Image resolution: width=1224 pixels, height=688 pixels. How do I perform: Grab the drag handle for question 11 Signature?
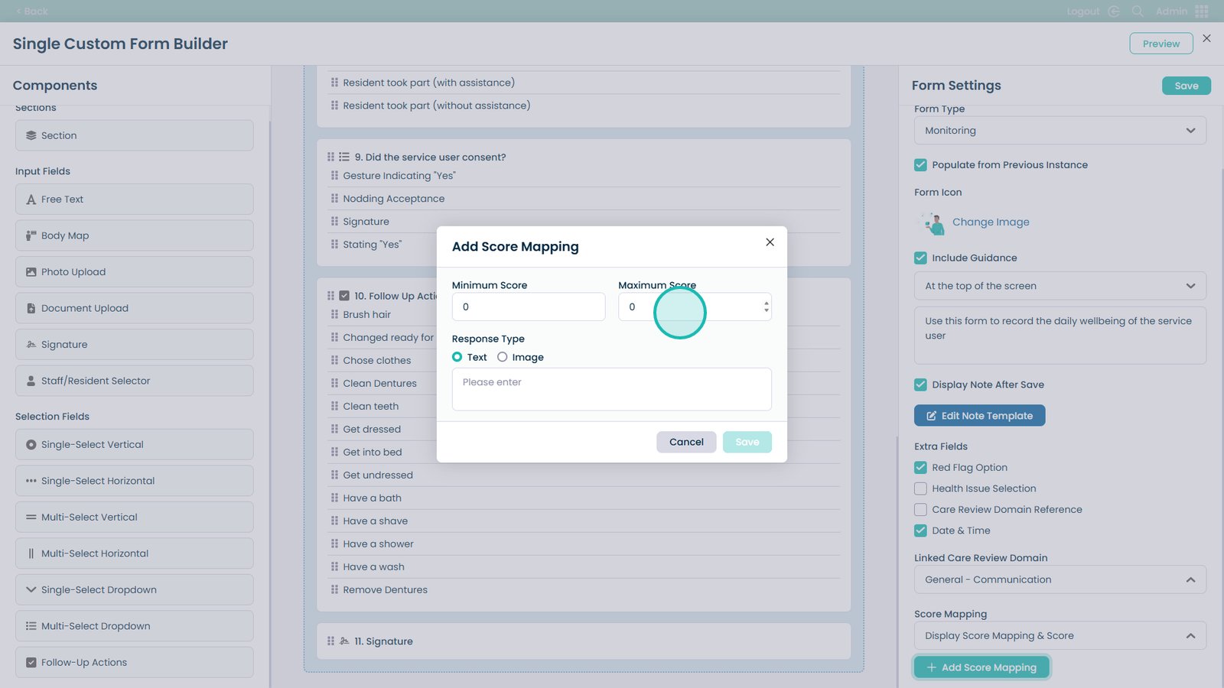330,641
